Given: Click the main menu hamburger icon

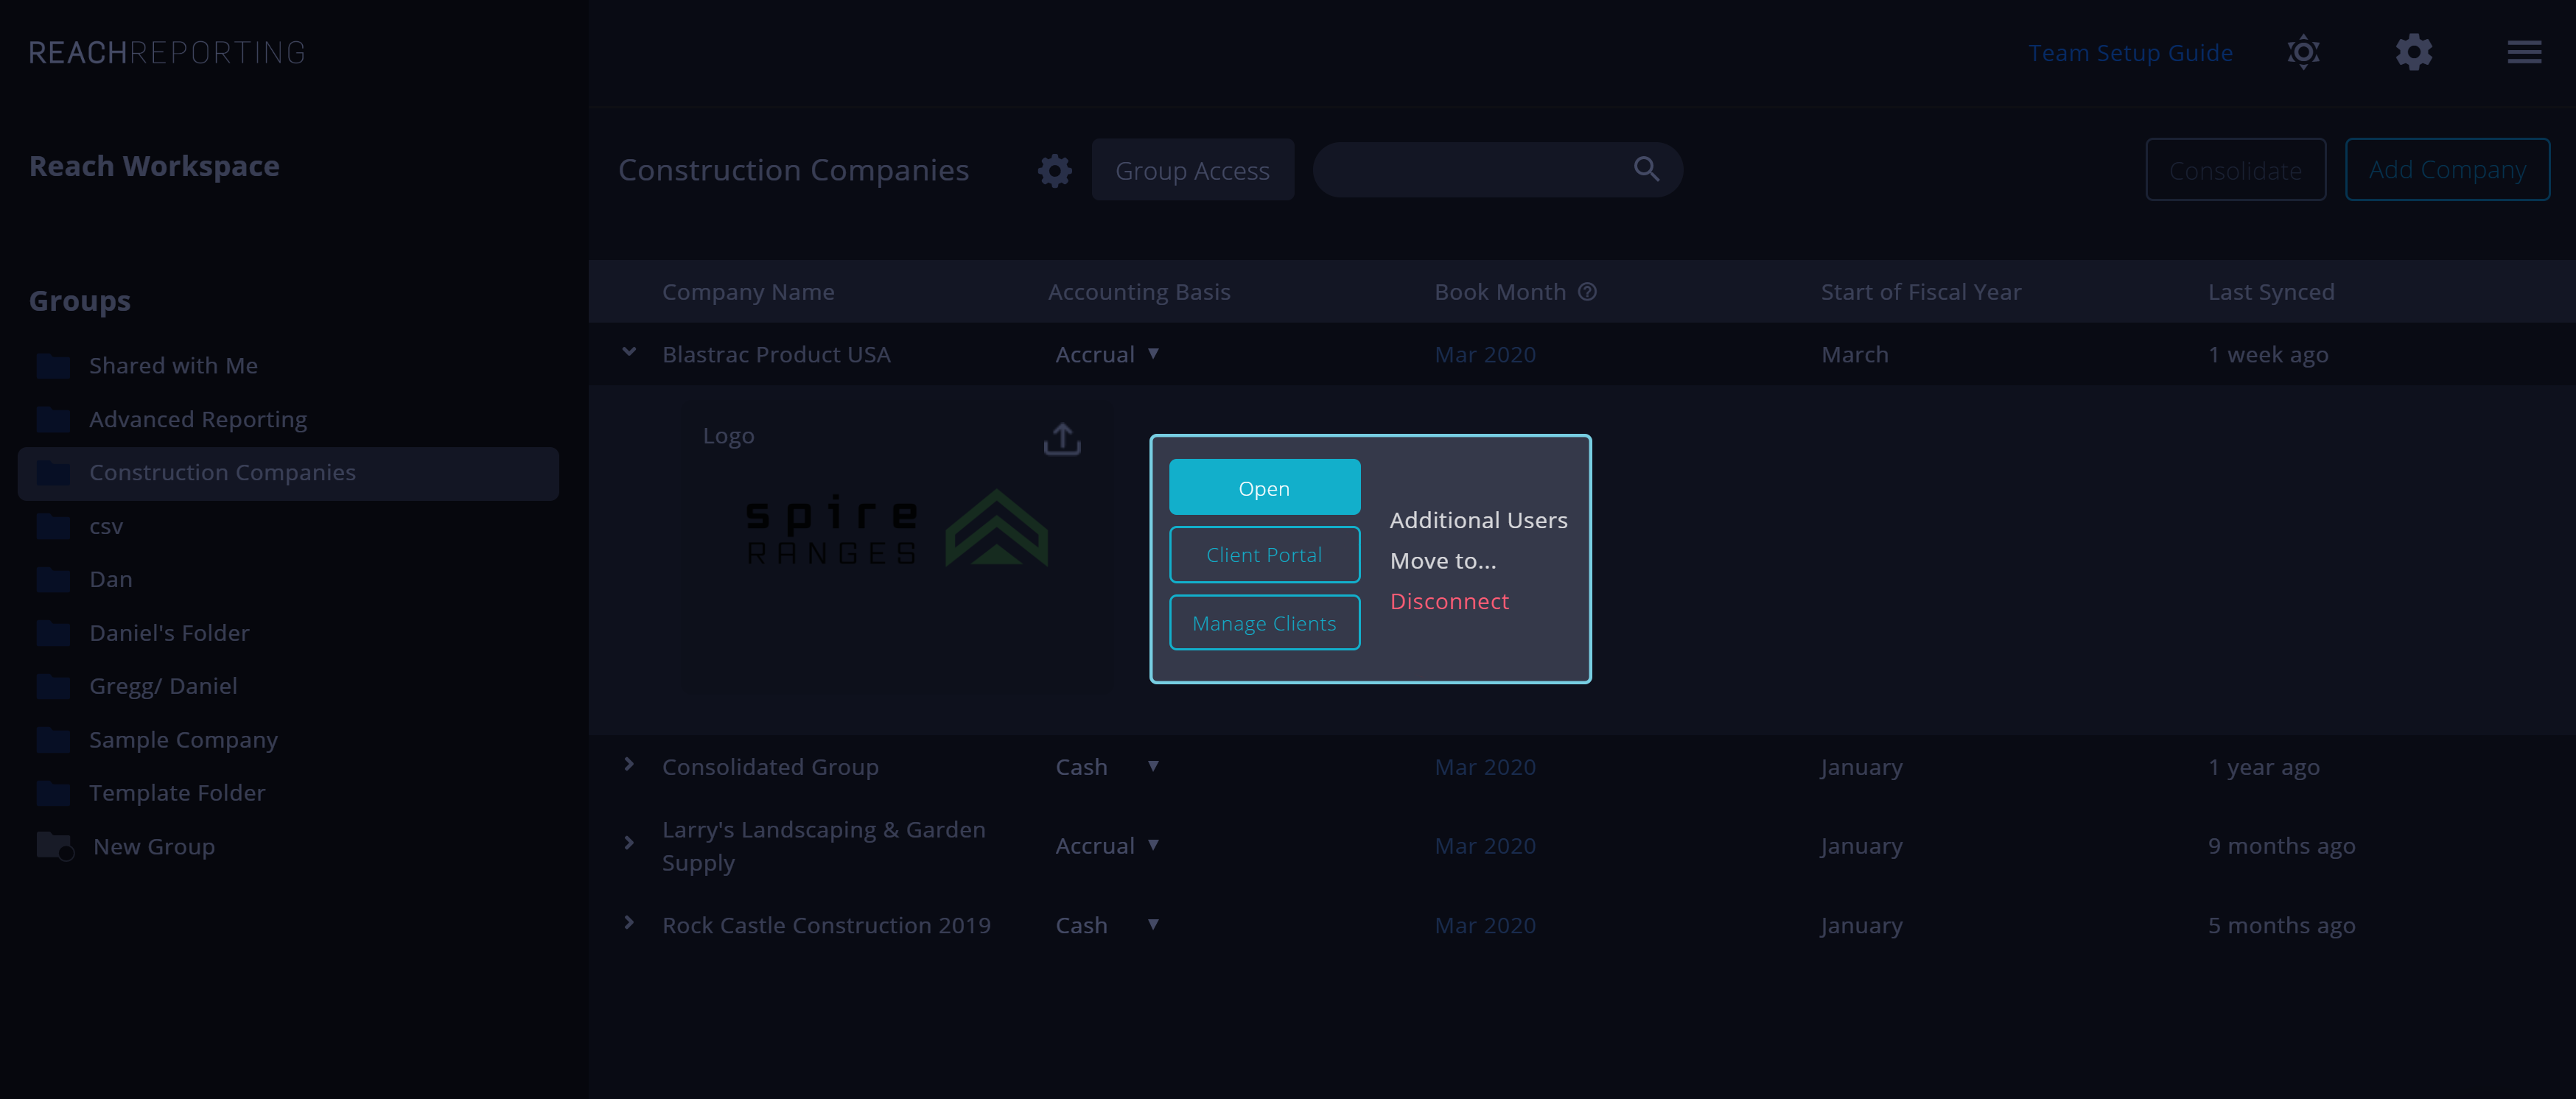Looking at the screenshot, I should point(2525,52).
